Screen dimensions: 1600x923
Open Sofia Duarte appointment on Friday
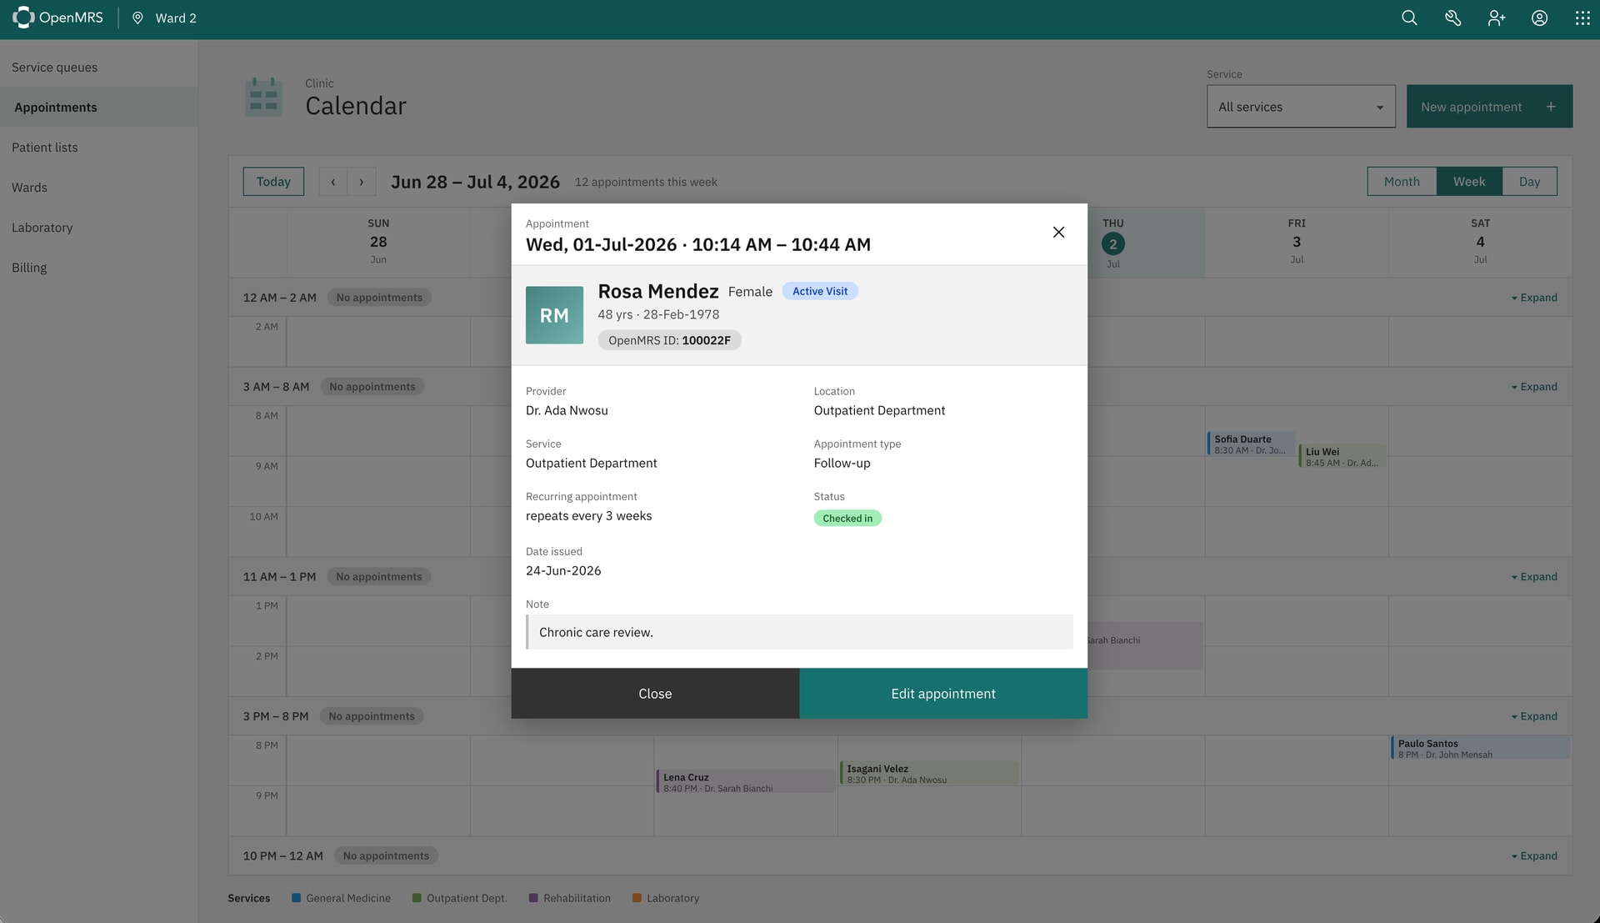tap(1250, 444)
